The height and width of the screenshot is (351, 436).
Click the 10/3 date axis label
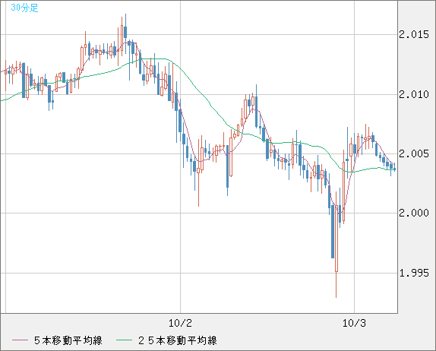[354, 323]
